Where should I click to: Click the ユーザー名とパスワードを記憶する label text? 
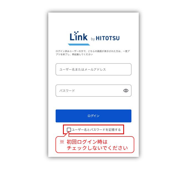coord(96,130)
